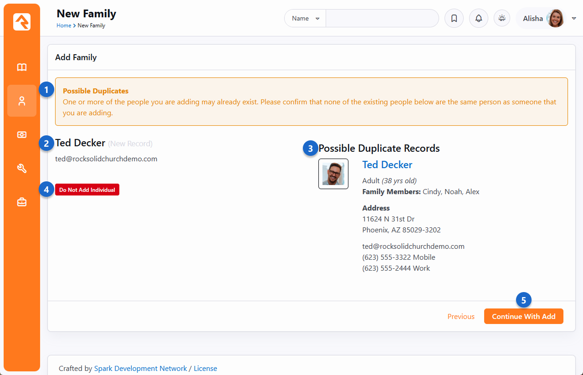The image size is (583, 375).
Task: Click the Rock RMS logo icon
Action: [x=22, y=22]
